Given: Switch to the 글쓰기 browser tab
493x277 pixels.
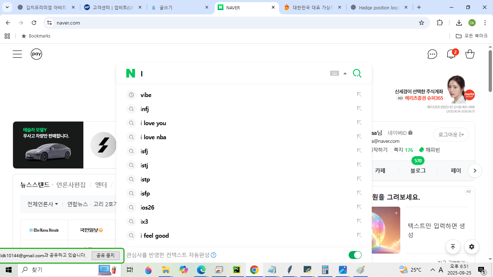Looking at the screenshot, I should pyautogui.click(x=180, y=7).
